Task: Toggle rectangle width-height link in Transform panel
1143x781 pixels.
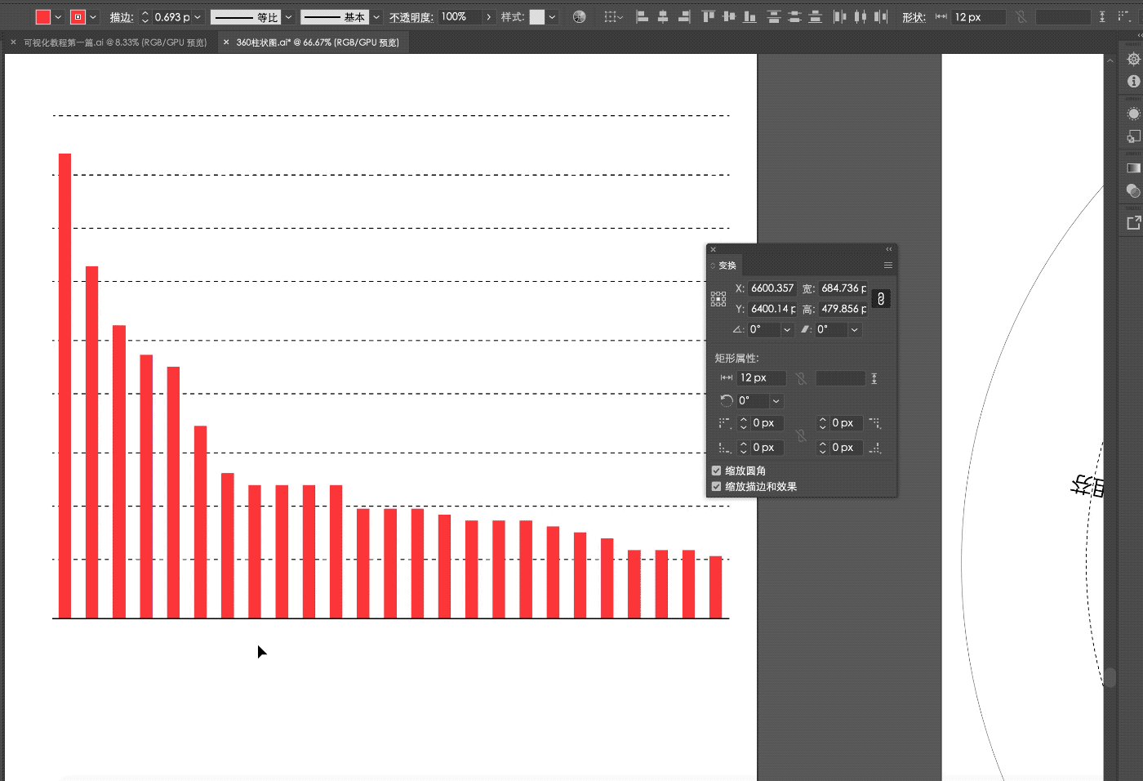Action: click(x=801, y=378)
